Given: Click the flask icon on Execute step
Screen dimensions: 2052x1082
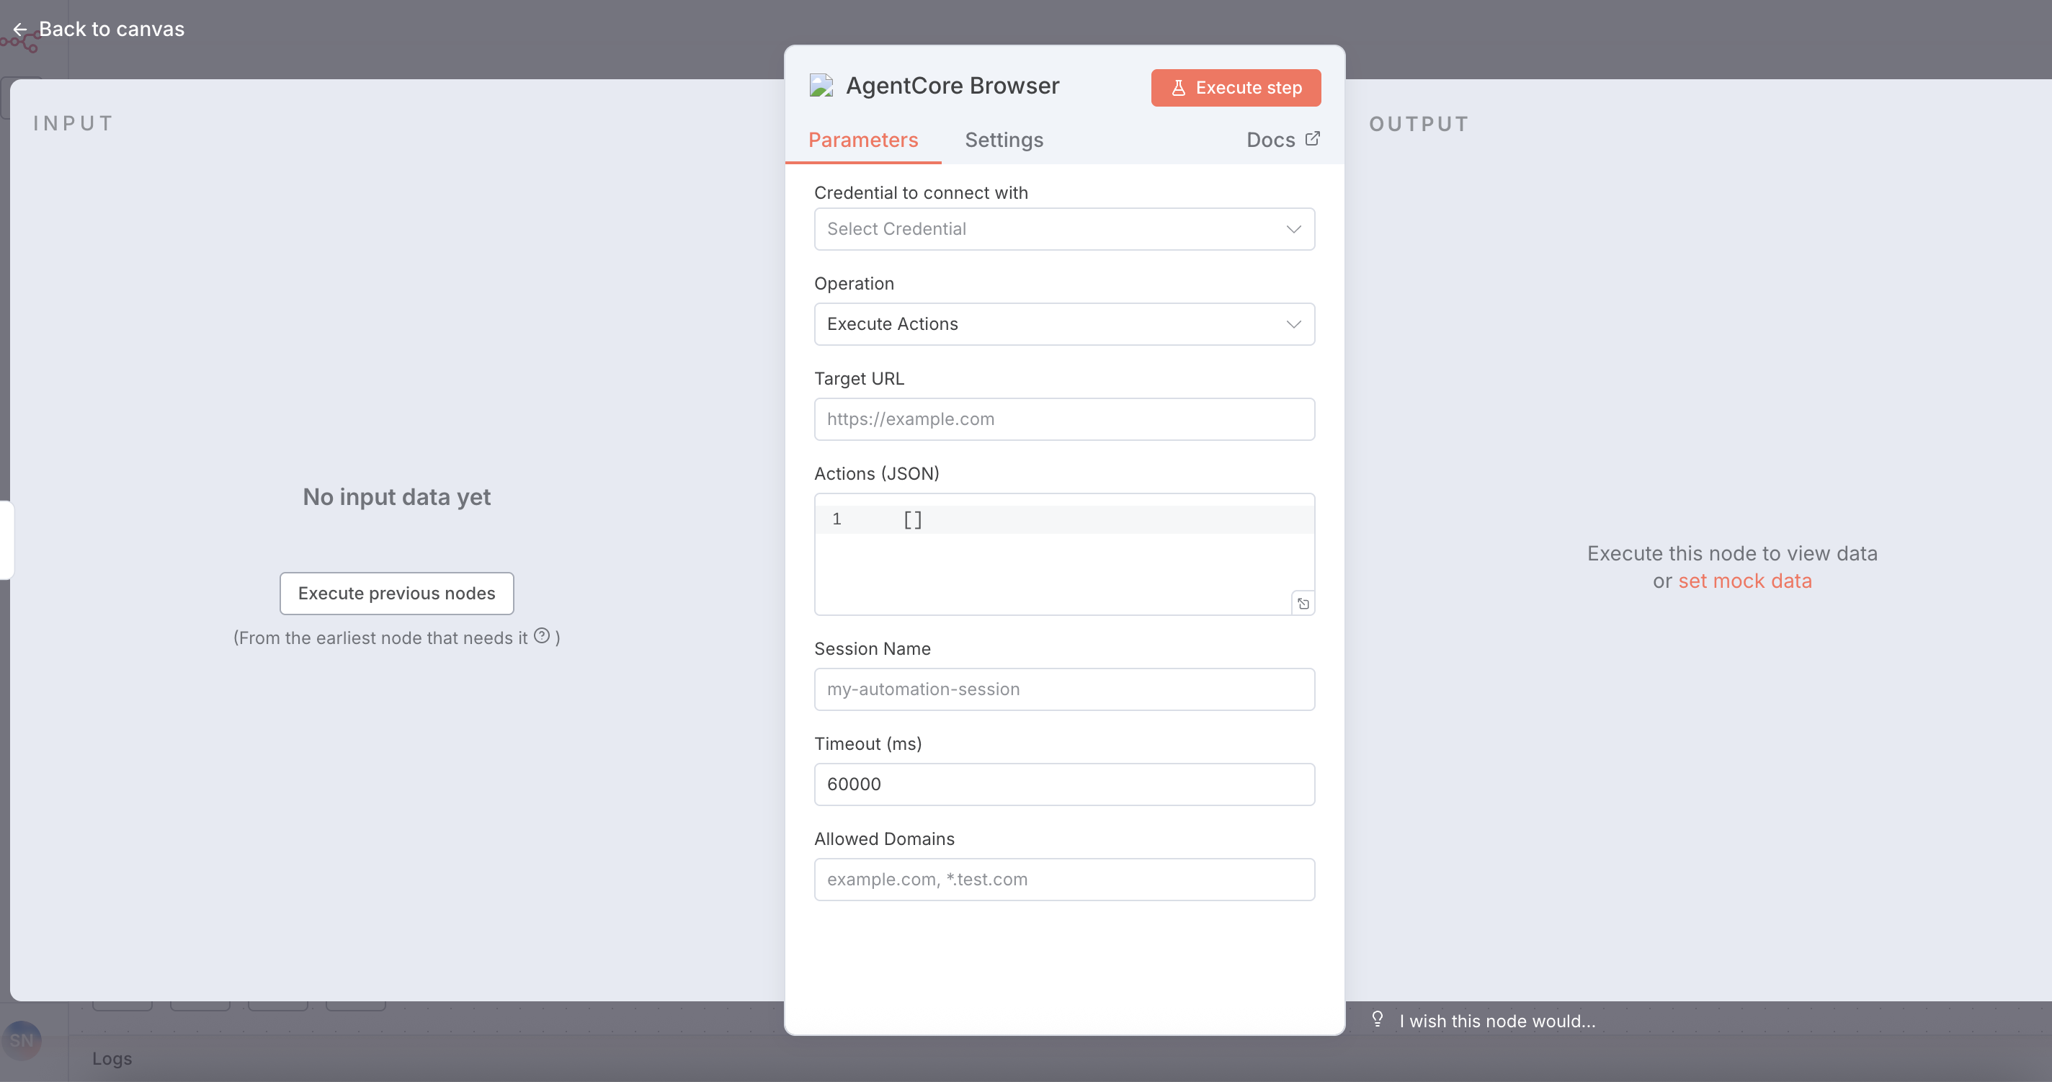Looking at the screenshot, I should (x=1178, y=88).
